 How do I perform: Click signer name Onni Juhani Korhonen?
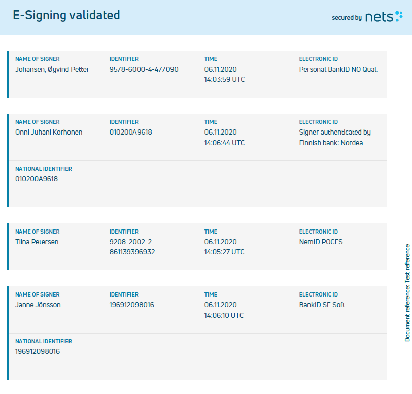pos(49,132)
